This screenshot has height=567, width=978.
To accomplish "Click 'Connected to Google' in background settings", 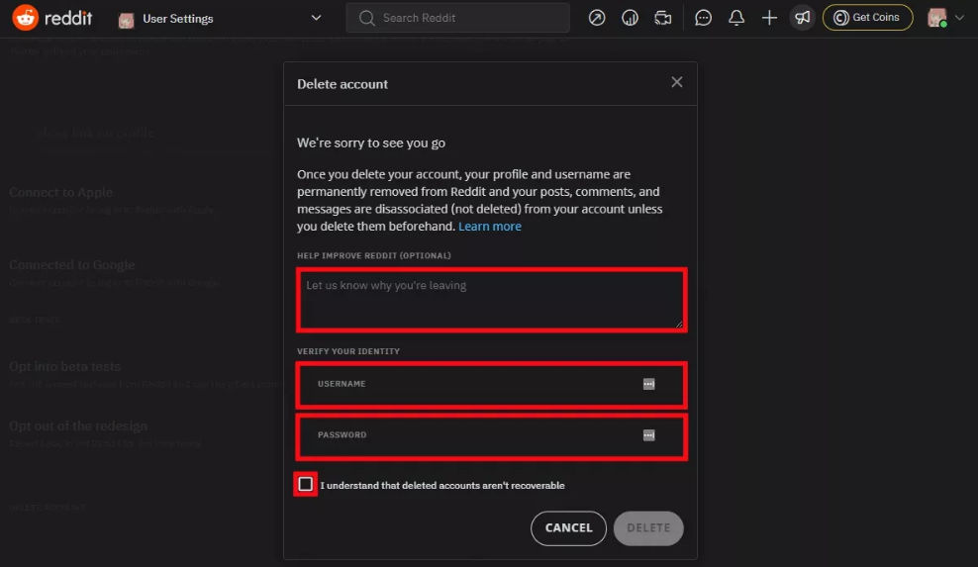I will click(x=71, y=265).
